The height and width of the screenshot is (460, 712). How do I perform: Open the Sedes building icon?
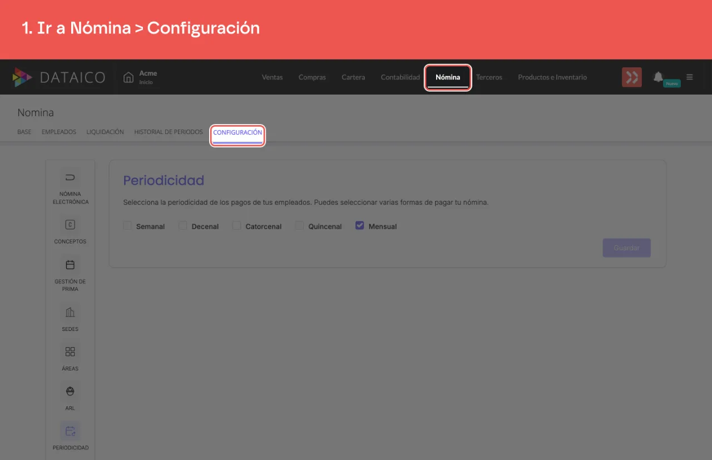[x=70, y=312]
